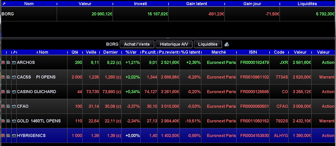
Task: Sort positions by the Nom column header
Action: pyautogui.click(x=42, y=52)
